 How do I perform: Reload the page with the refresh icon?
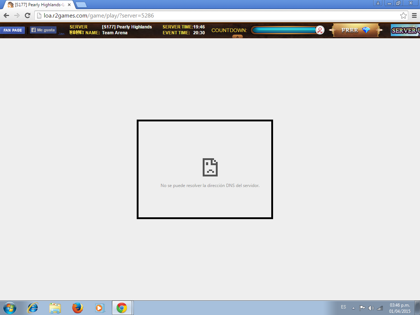[27, 15]
